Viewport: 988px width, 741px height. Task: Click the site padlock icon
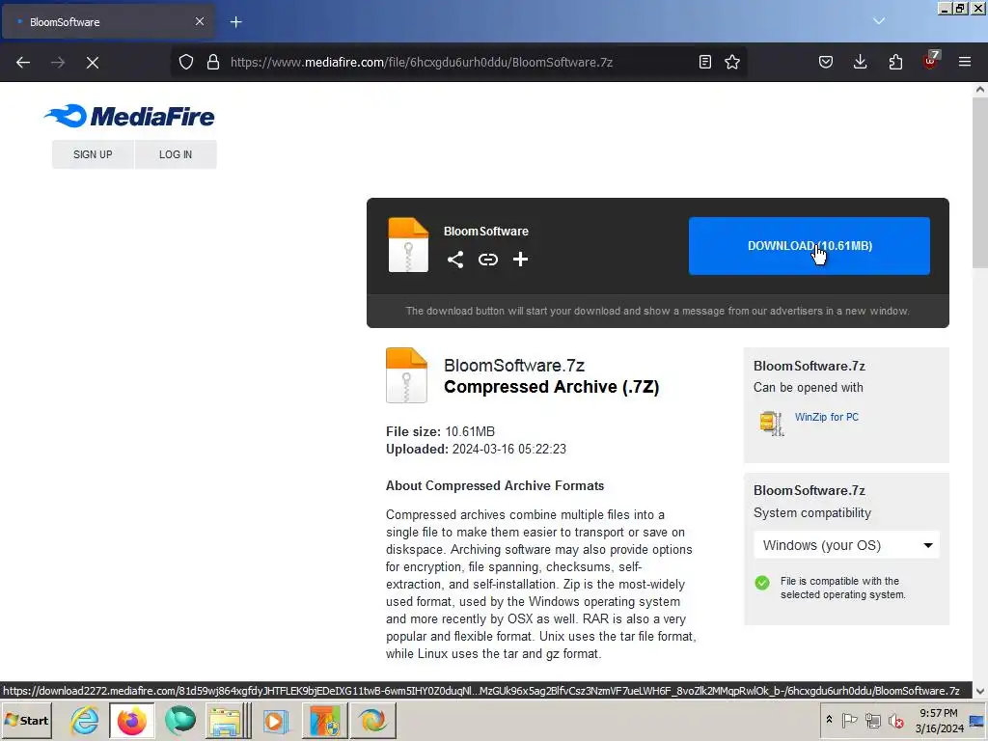click(x=213, y=62)
